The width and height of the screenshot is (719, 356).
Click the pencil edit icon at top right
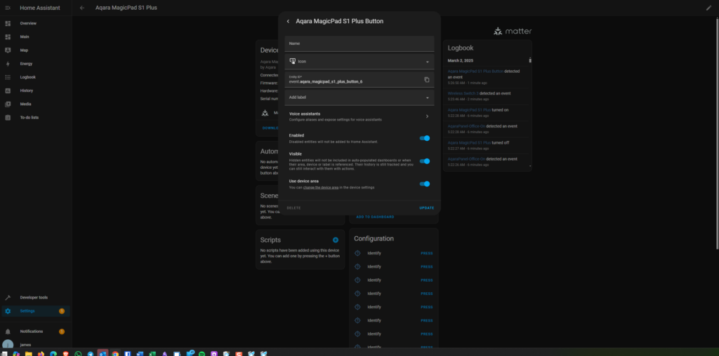pos(708,8)
